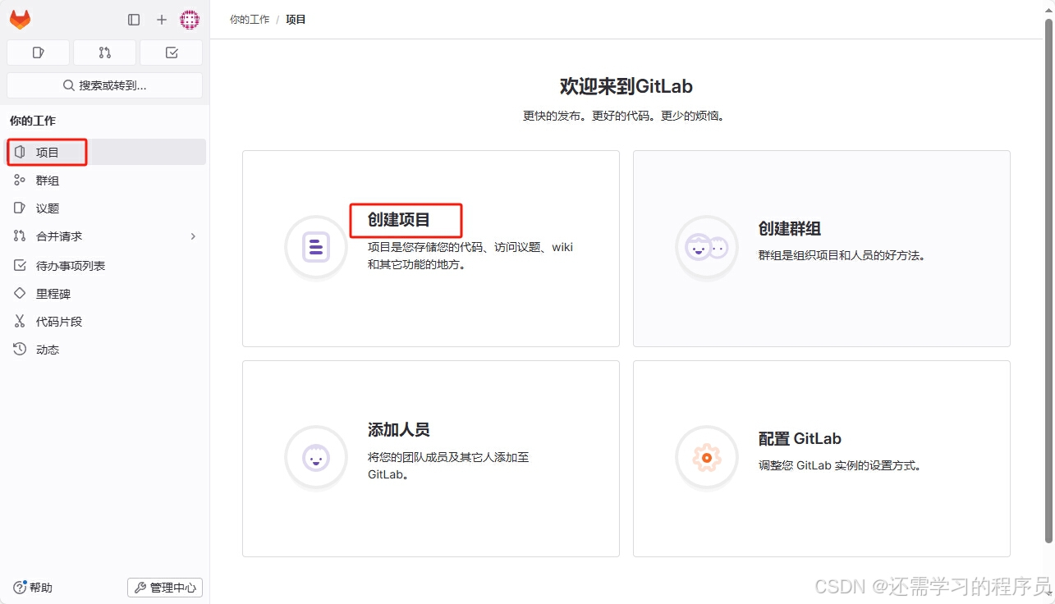The width and height of the screenshot is (1055, 604).
Task: Open 群组 in the sidebar
Action: click(106, 181)
